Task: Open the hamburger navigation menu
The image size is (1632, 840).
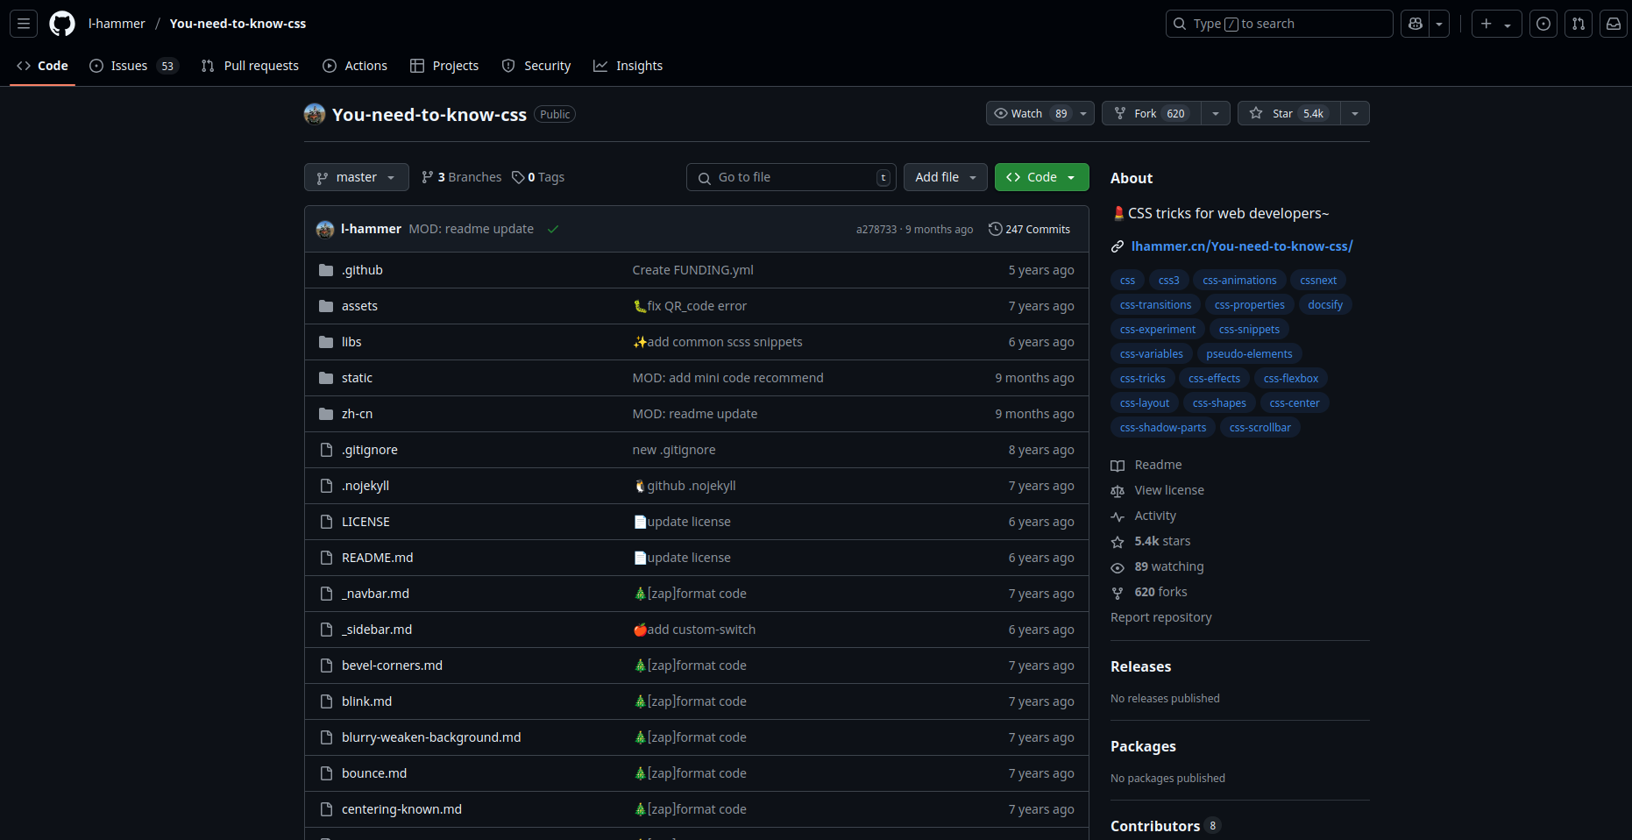Action: [24, 24]
